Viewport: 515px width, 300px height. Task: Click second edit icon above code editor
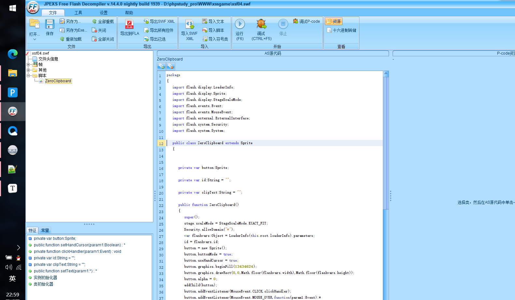tap(171, 66)
